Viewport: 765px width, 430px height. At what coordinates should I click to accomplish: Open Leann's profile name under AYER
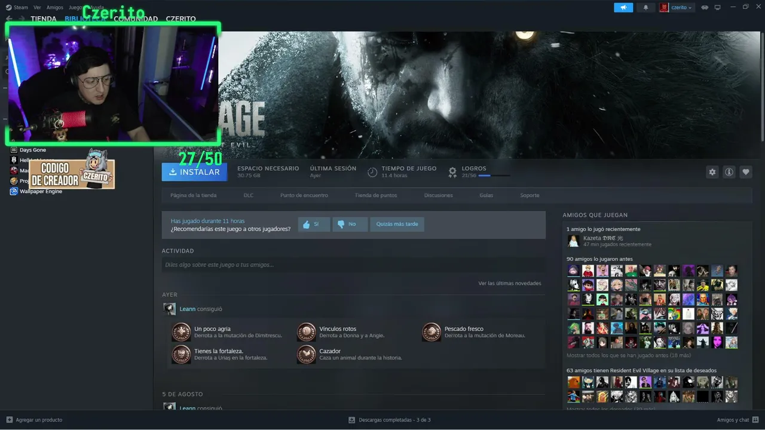(x=188, y=309)
